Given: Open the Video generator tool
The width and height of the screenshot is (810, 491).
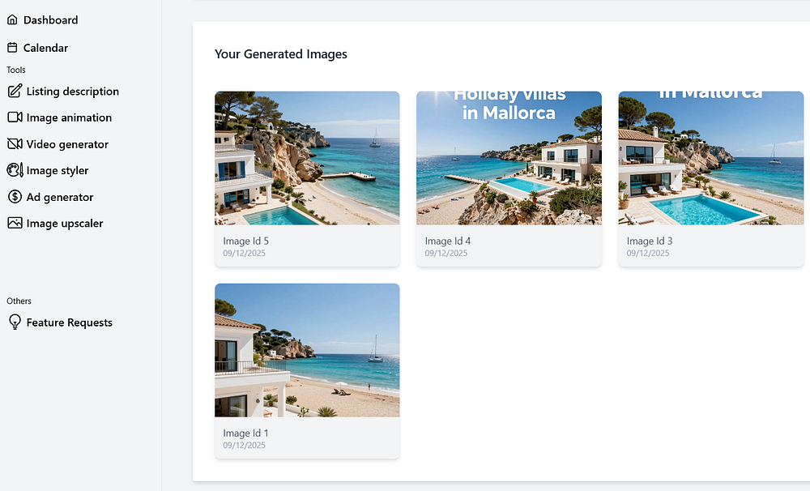Looking at the screenshot, I should [x=67, y=143].
